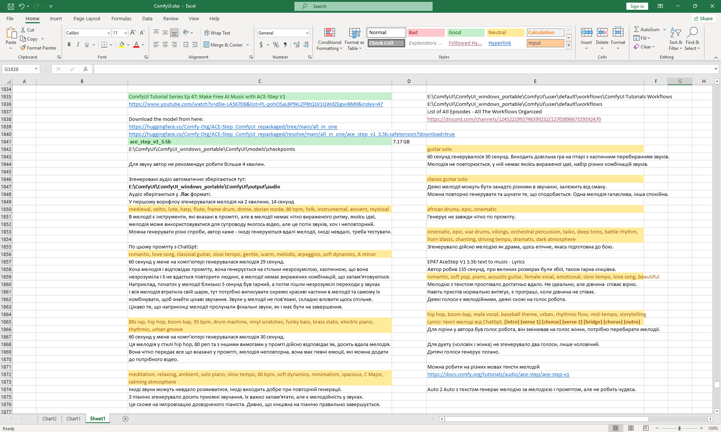Toggle Bold formatting

click(x=69, y=45)
